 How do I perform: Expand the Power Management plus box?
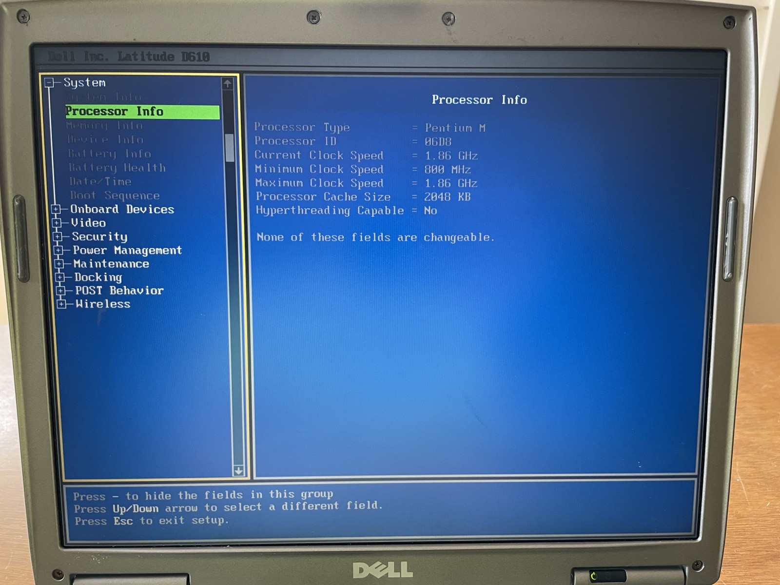58,251
